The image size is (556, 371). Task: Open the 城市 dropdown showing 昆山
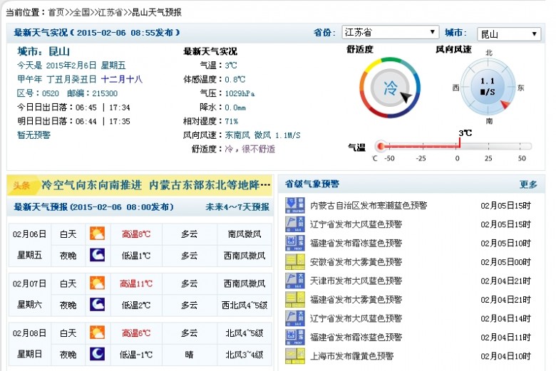pos(509,33)
